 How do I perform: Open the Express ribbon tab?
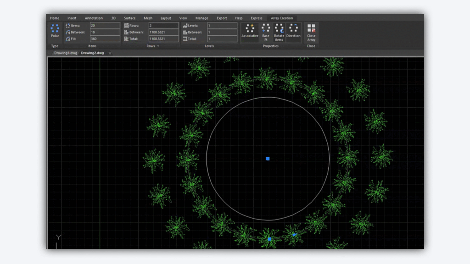click(x=257, y=18)
